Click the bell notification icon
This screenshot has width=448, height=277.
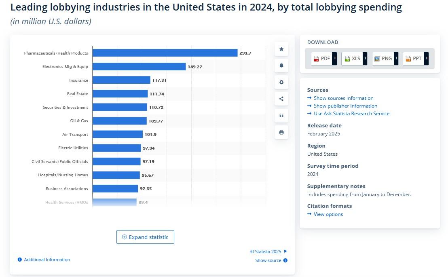point(281,66)
